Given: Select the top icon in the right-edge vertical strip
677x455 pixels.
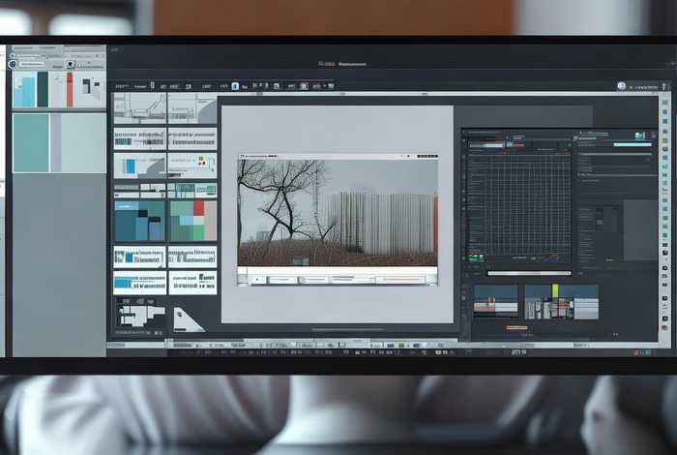Looking at the screenshot, I should pos(664,105).
